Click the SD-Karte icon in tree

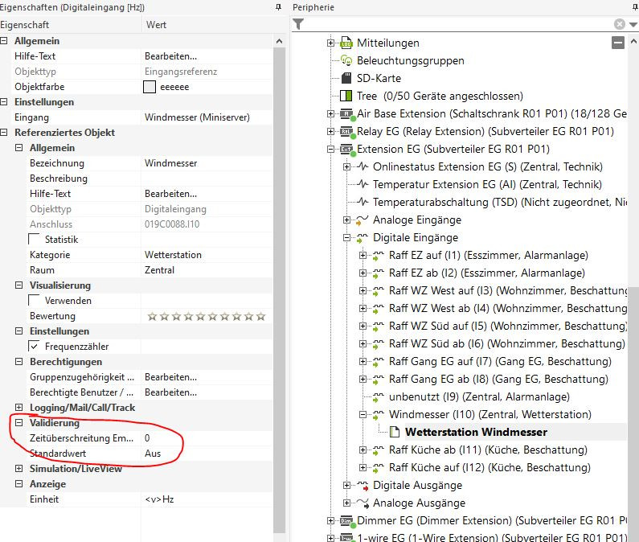click(x=346, y=78)
